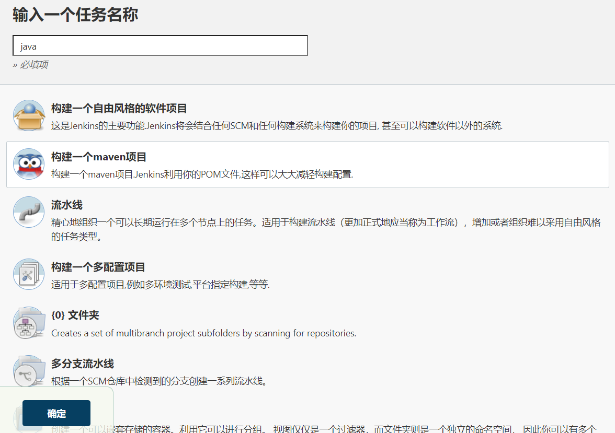This screenshot has width=615, height=433.
Task: Click the freestyle project box icon
Action: click(x=29, y=115)
